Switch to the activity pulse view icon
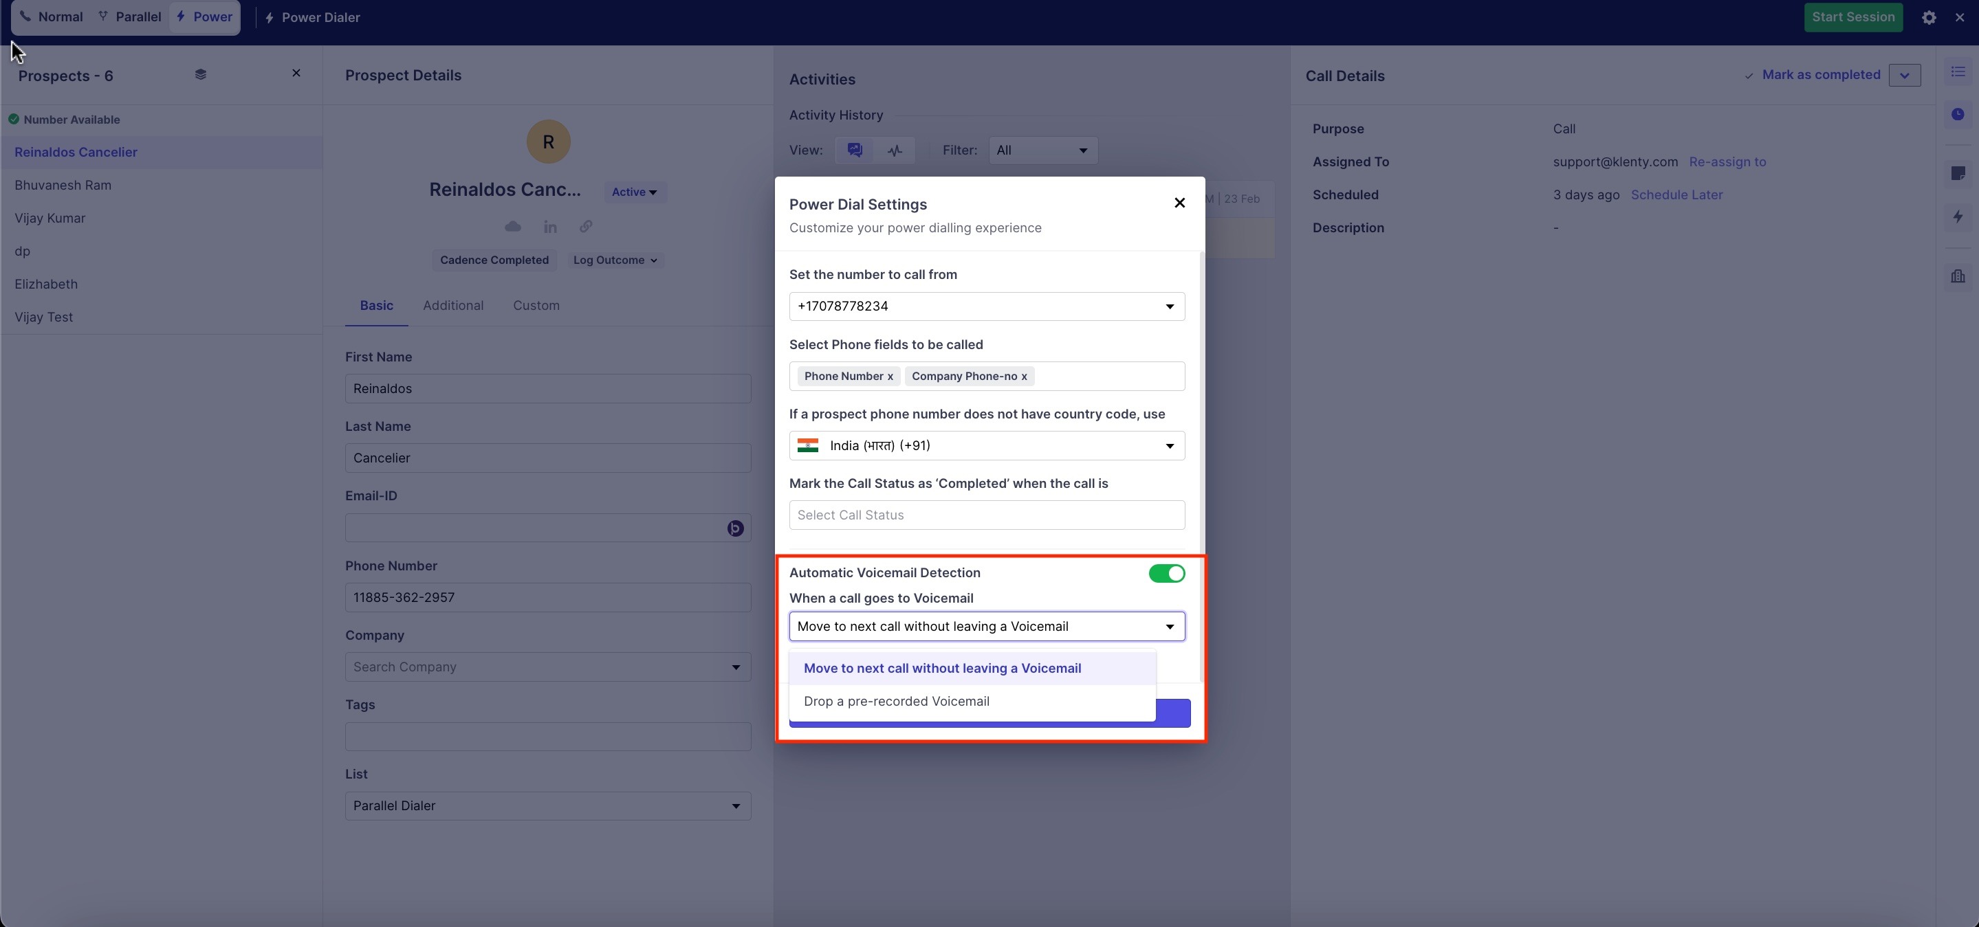Screen dimensions: 1979x927 pos(894,150)
